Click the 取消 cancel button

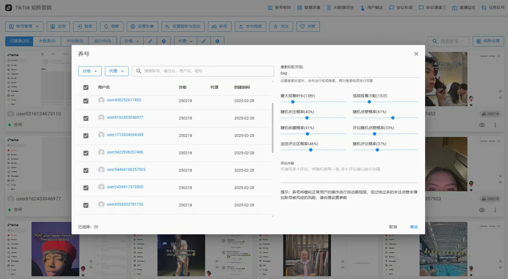(x=393, y=227)
